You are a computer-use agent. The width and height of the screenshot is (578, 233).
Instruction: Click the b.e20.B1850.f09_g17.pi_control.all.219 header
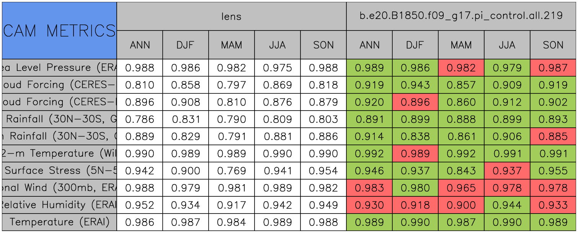point(461,16)
